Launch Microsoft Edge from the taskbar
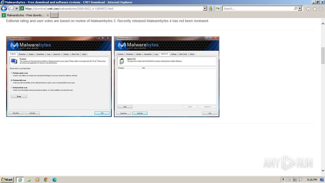Image resolution: width=325 pixels, height=183 pixels. point(55,179)
